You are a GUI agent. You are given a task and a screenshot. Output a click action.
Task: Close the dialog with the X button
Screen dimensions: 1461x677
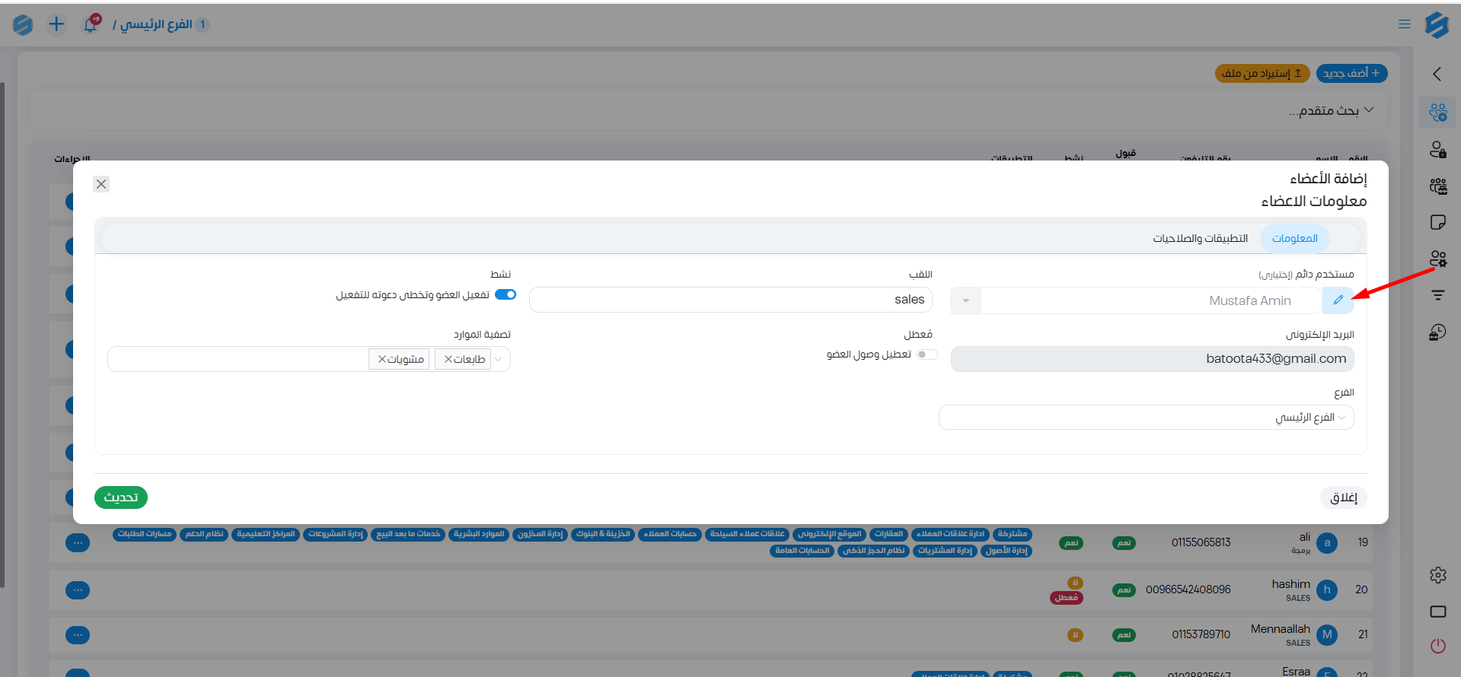[101, 184]
